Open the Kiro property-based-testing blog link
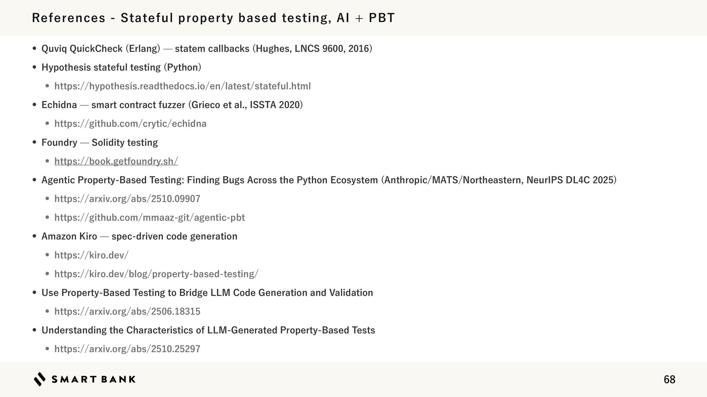This screenshot has height=397, width=707. [x=156, y=274]
